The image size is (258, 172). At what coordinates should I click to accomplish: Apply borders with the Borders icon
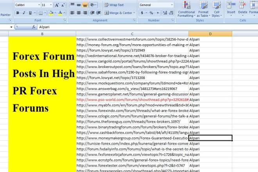(41, 13)
